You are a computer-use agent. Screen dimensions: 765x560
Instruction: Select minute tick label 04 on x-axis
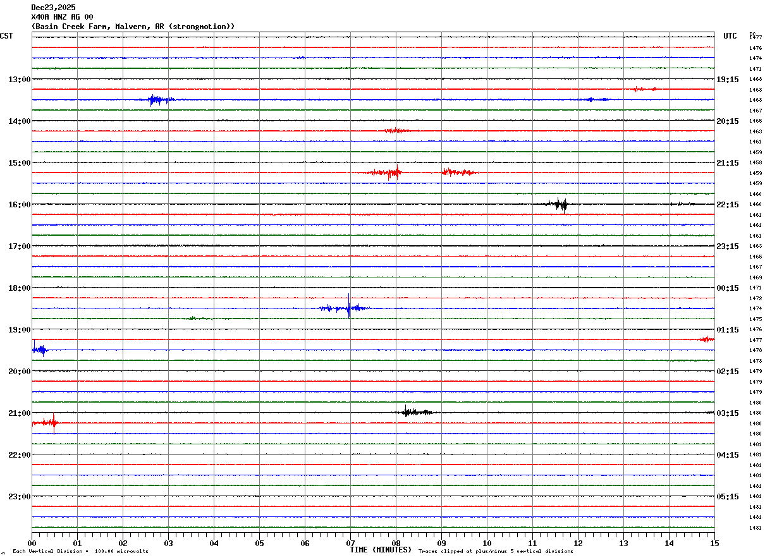(x=214, y=543)
